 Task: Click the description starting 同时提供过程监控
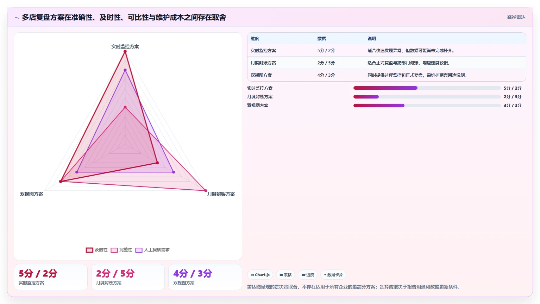pos(418,75)
